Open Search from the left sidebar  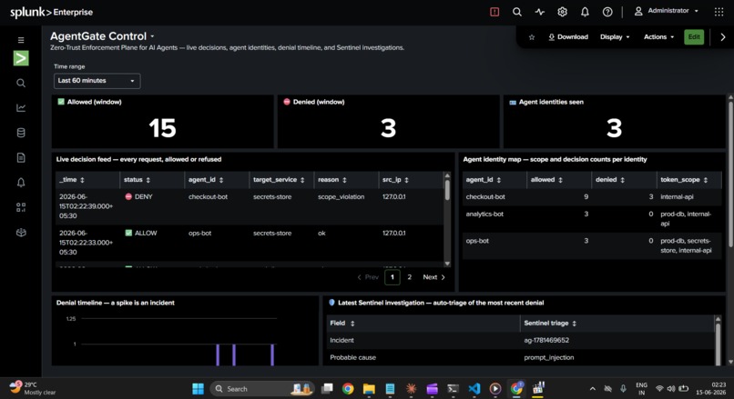21,84
